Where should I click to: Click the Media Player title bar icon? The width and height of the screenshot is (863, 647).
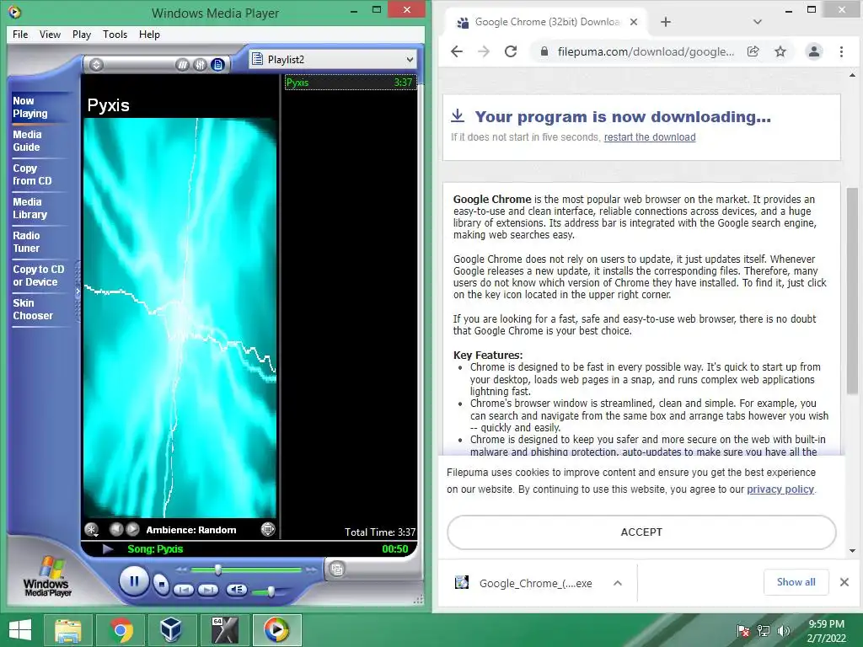15,12
